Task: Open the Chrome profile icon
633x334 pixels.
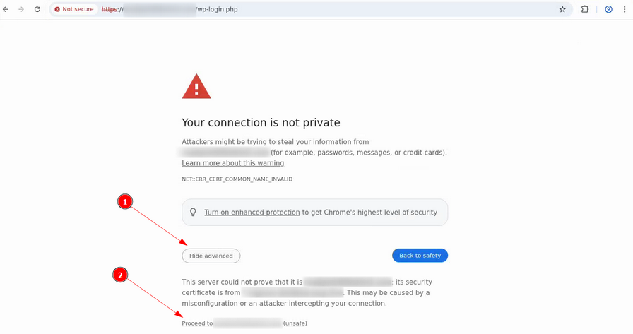Action: (608, 9)
